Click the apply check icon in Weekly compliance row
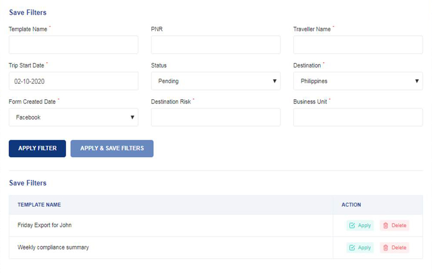The height and width of the screenshot is (273, 432). tap(352, 248)
